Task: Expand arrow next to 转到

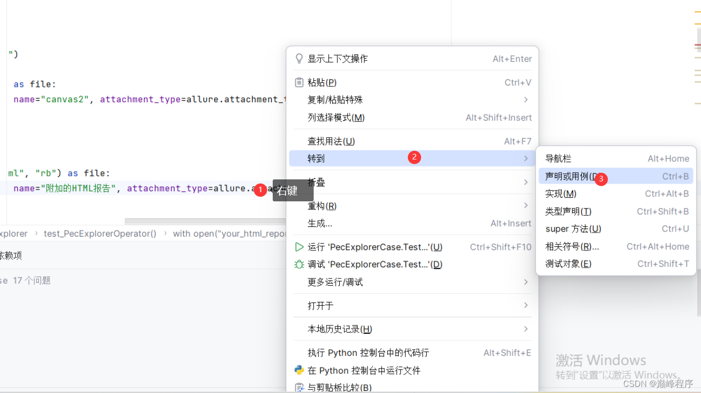Action: 526,158
